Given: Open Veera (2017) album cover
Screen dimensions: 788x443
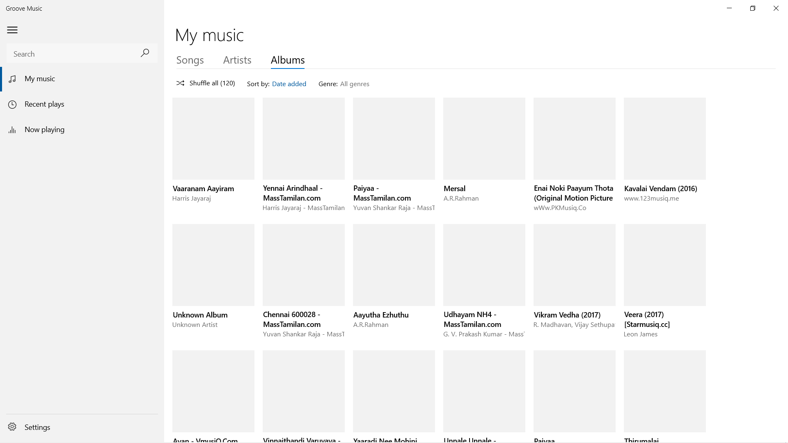Looking at the screenshot, I should tap(665, 265).
